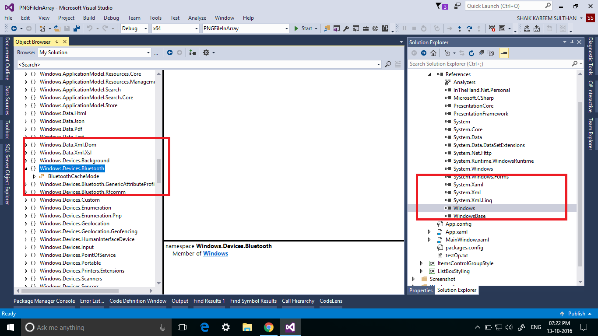Expand the App.xaml node in Solution Explorer
Image resolution: width=598 pixels, height=336 pixels.
coord(429,232)
